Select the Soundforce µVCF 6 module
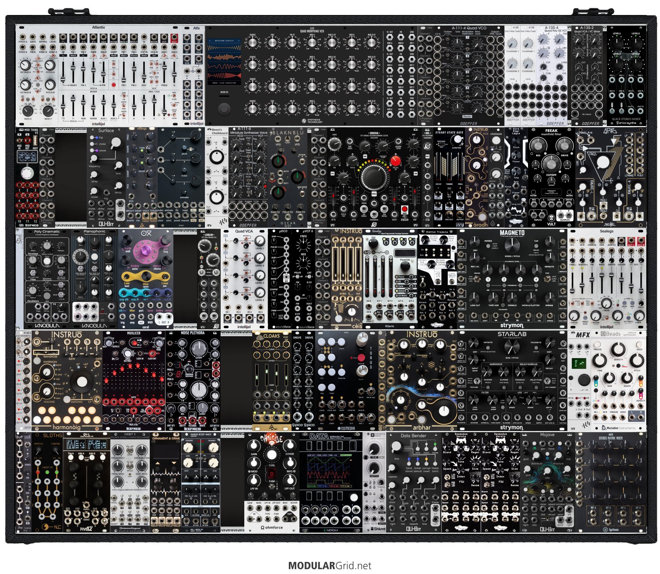Screen dimensions: 660x574 pyautogui.click(x=303, y=279)
